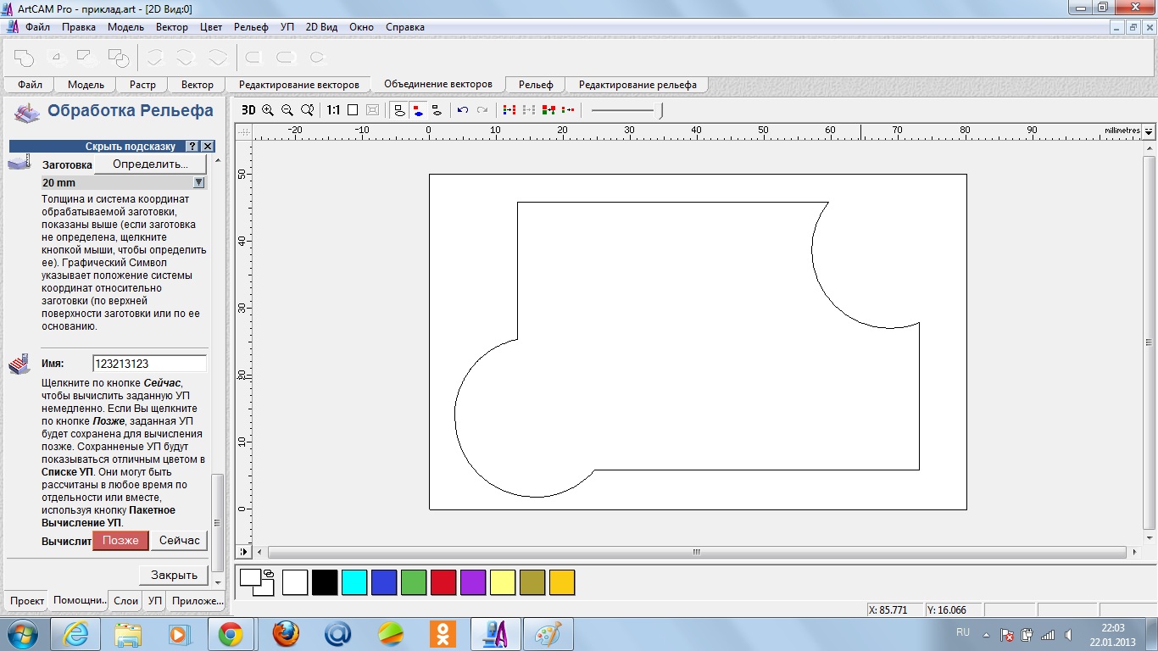Click the zoom in magnifier icon
The image size is (1158, 651).
[268, 110]
